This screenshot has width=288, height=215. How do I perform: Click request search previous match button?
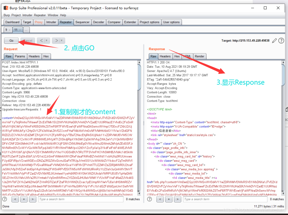[x=15, y=199]
